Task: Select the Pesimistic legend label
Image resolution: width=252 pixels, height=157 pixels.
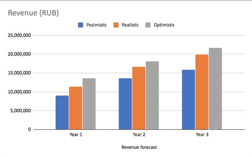Action: 96,25
